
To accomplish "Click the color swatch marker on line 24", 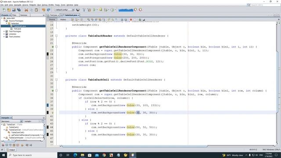I will pos(47,54).
